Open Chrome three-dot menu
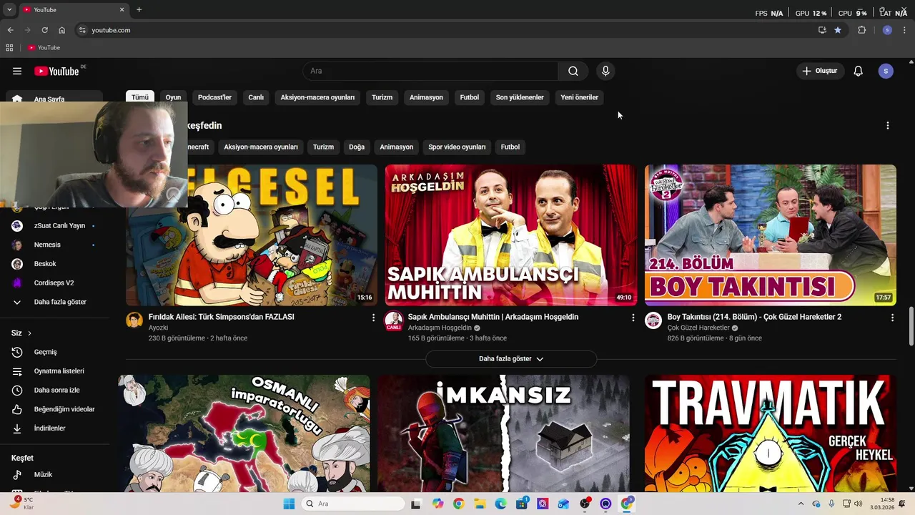The image size is (915, 515). coord(905,30)
